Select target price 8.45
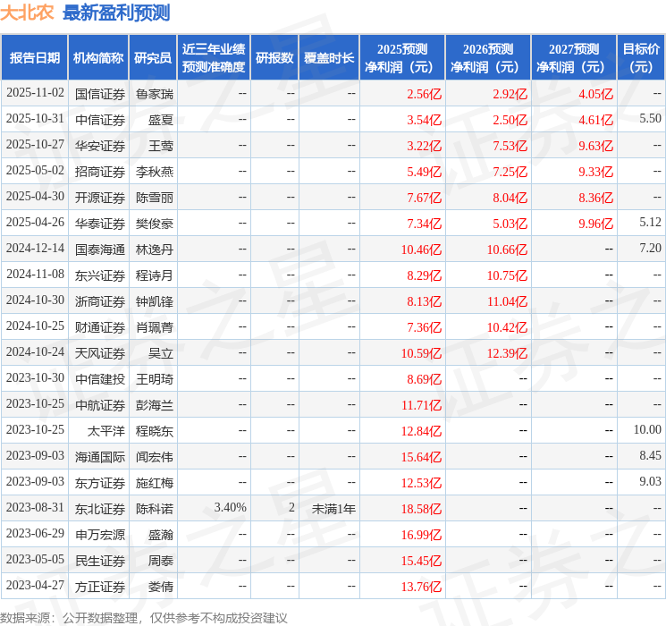Image resolution: width=666 pixels, height=626 pixels. point(650,455)
